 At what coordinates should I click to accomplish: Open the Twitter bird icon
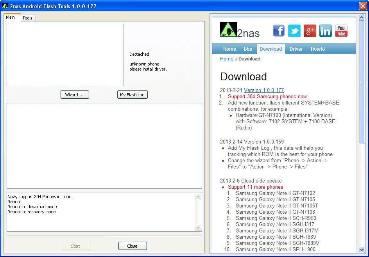point(294,31)
